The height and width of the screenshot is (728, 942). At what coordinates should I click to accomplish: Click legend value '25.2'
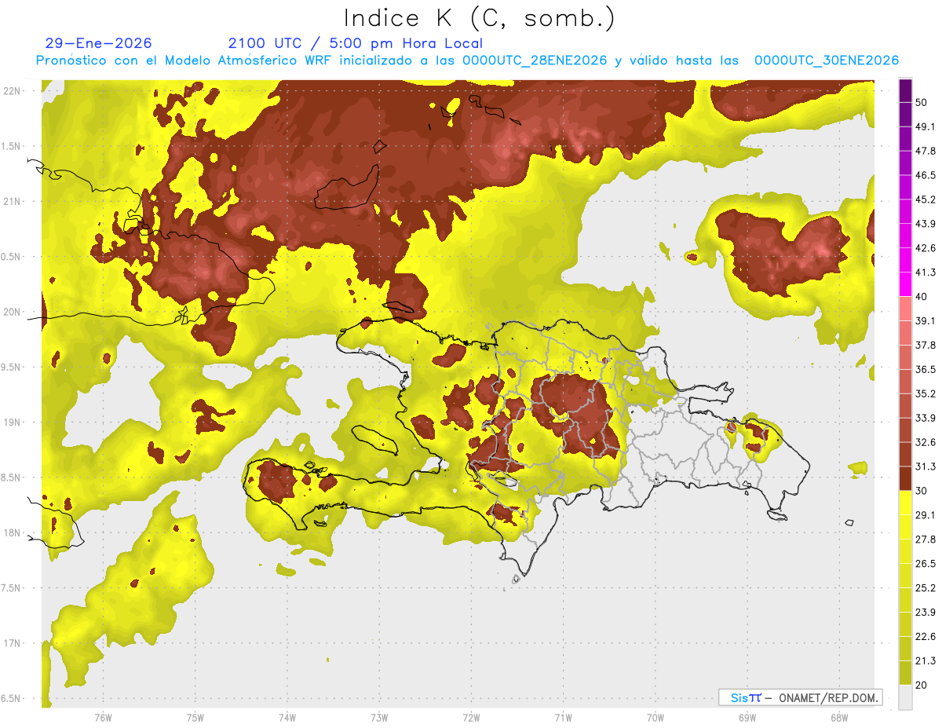pyautogui.click(x=926, y=588)
